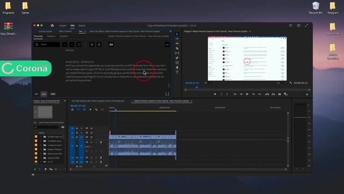This screenshot has width=344, height=194.
Task: Go to next search result arrow
Action: [71, 45]
